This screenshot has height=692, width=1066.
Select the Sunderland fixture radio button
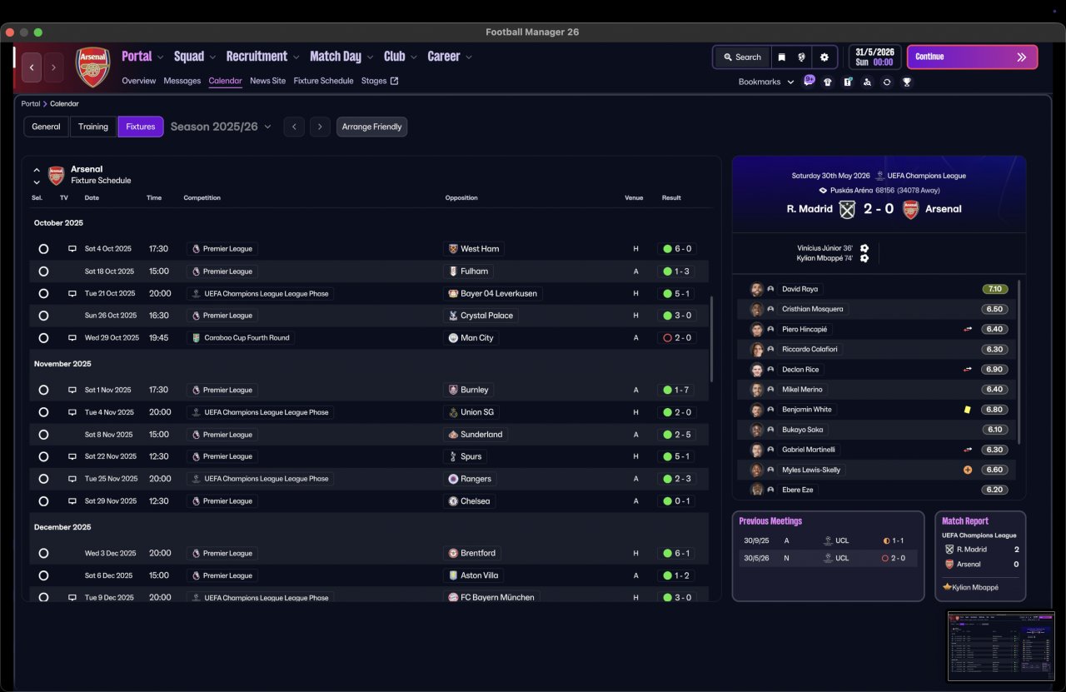tap(43, 435)
